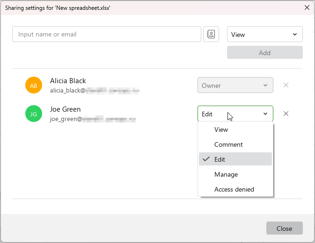Click the dialog title 'Sharing settings for'
The image size is (315, 243).
[x=58, y=8]
